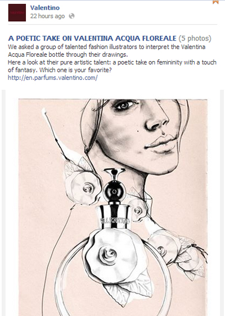Image resolution: width=225 pixels, height=316 pixels.
Task: Open the 'A Poetic Take on Valentina Acqua Floreale' album
Action: pos(92,38)
